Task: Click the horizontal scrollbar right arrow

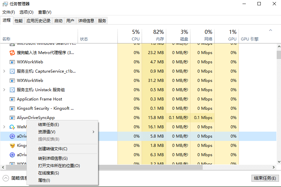Action: (273, 167)
